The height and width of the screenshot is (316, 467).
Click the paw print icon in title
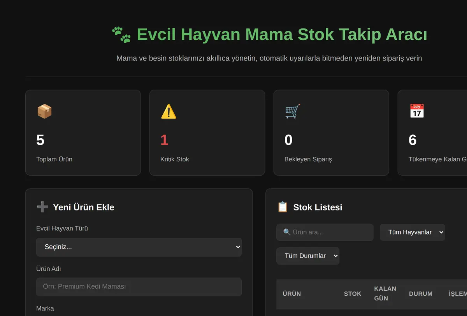(x=121, y=35)
